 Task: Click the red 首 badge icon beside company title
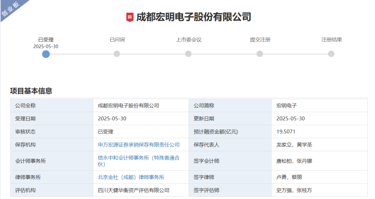[x=130, y=17]
